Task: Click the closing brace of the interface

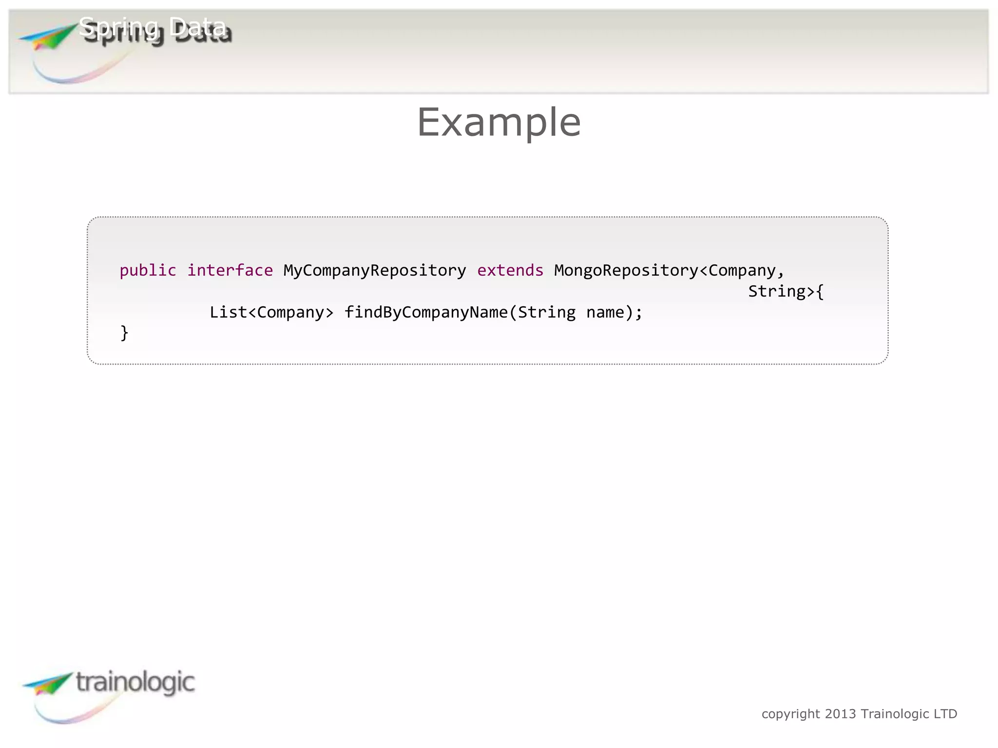Action: (x=124, y=333)
